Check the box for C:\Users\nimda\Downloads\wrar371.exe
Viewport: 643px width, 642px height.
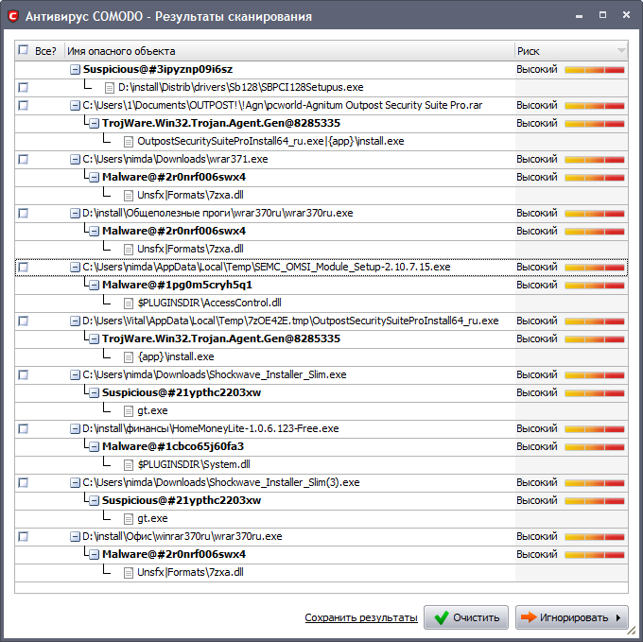point(24,159)
